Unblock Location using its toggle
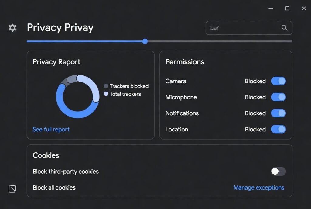This screenshot has height=209, width=311. [279, 129]
